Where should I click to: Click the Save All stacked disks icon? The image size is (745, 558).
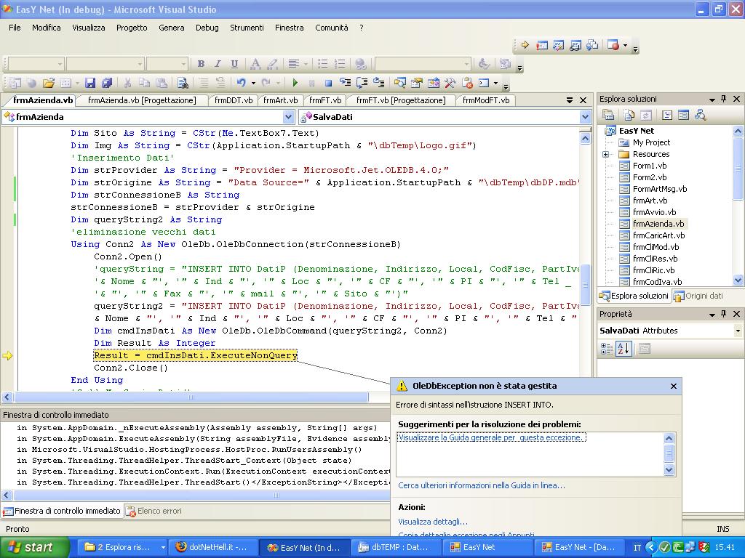point(107,83)
